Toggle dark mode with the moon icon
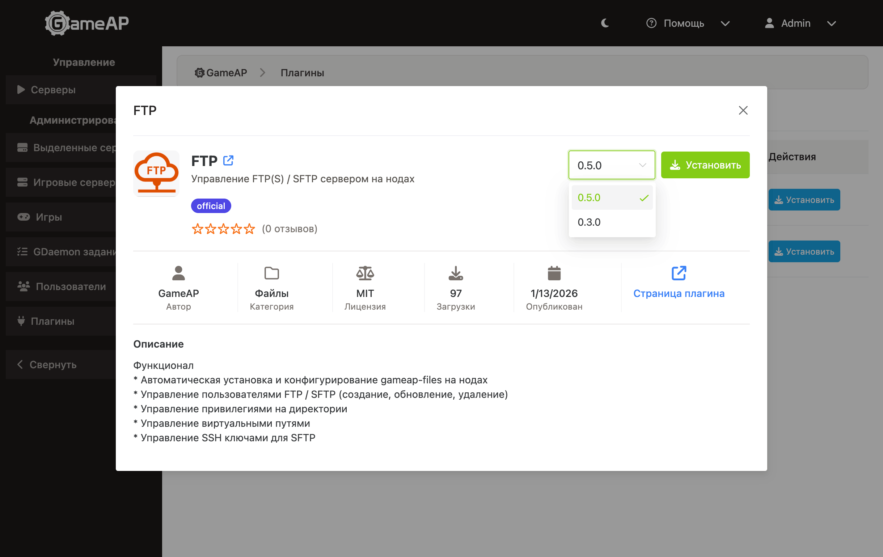The image size is (883, 557). (604, 23)
